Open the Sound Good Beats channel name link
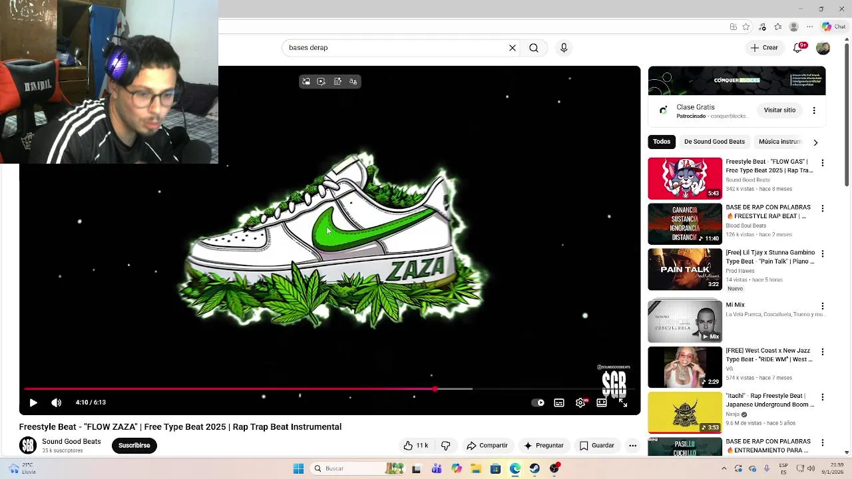The height and width of the screenshot is (479, 852). (71, 442)
